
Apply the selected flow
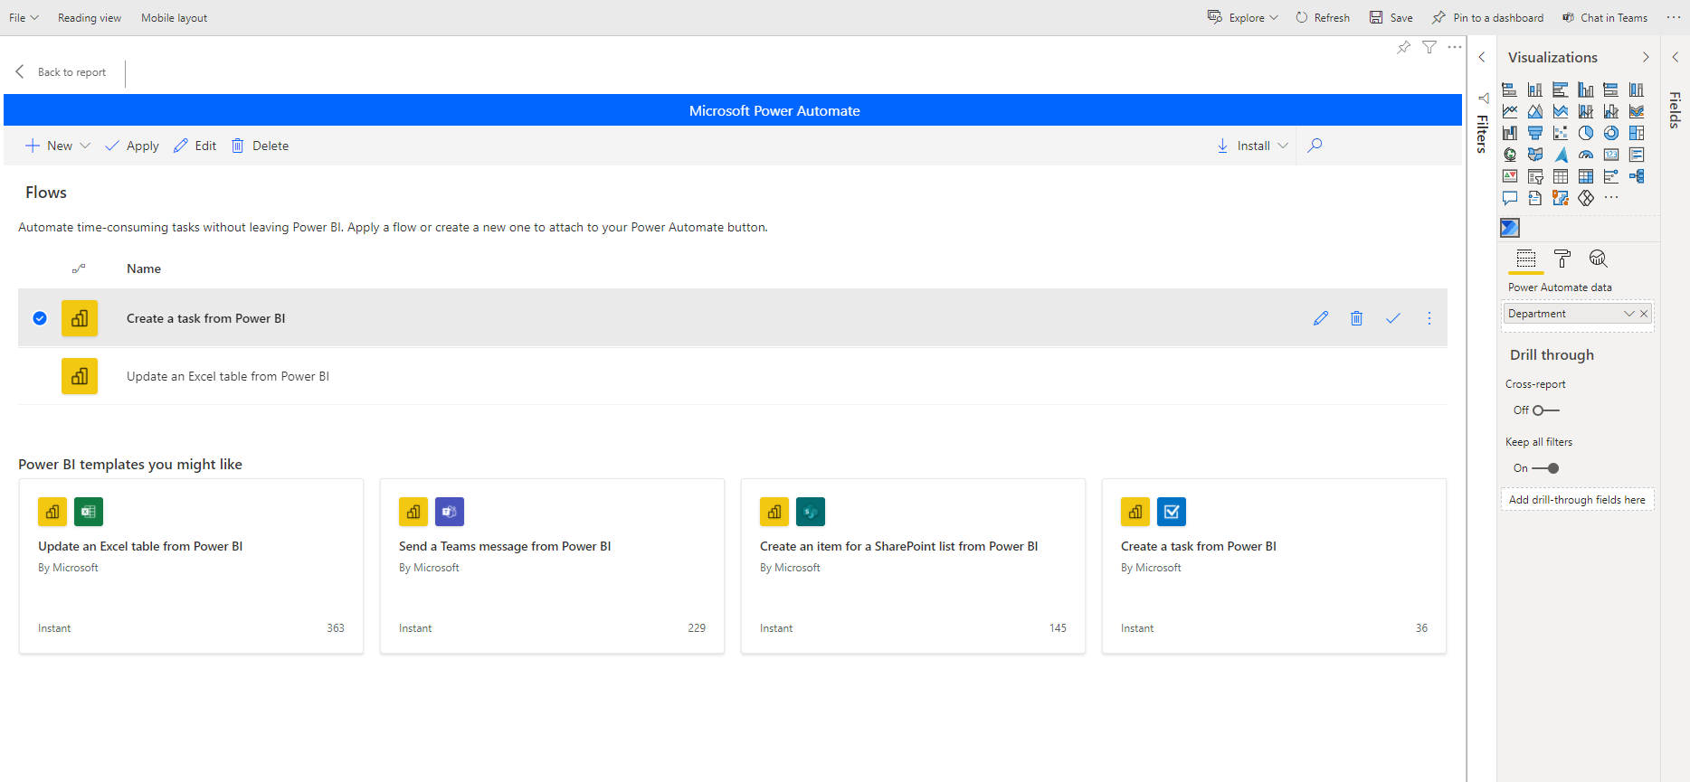tap(132, 146)
